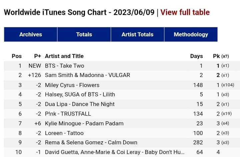Click Kylie Minogue - Padam Padam entry

[84, 123]
